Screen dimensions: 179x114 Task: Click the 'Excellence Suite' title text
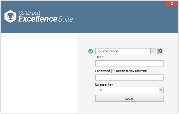pyautogui.click(x=46, y=19)
